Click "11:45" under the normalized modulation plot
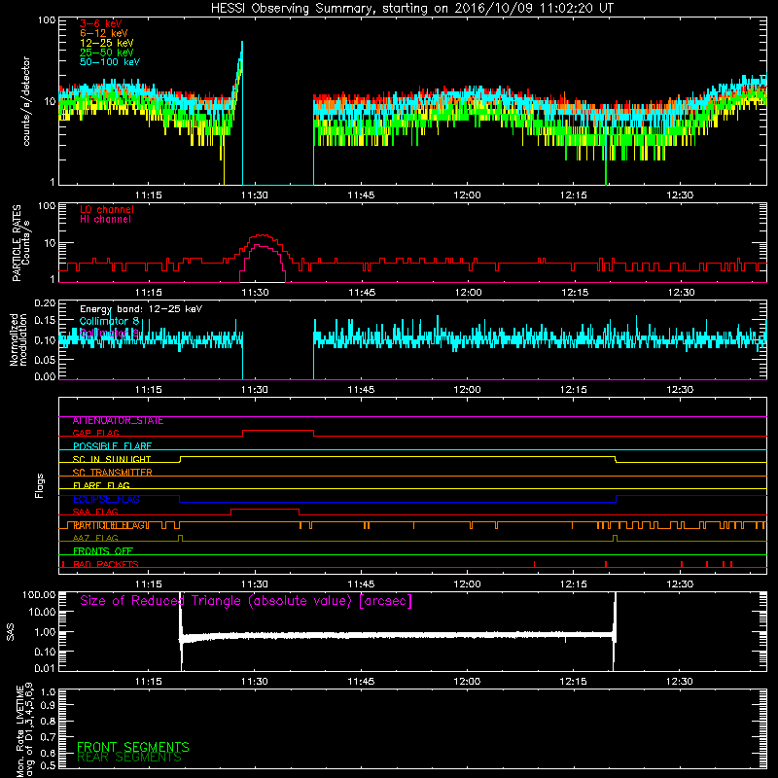 361,390
